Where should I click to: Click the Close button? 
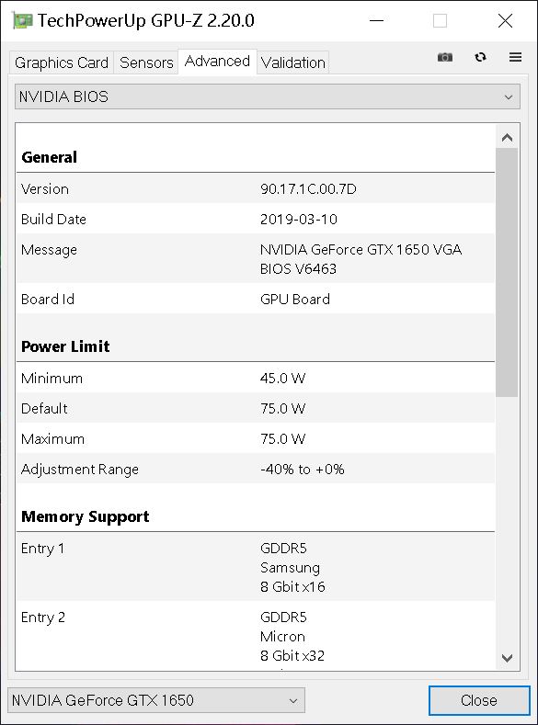point(479,700)
